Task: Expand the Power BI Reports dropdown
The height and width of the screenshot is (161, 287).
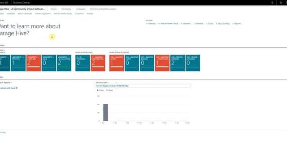Action: click(x=6, y=83)
